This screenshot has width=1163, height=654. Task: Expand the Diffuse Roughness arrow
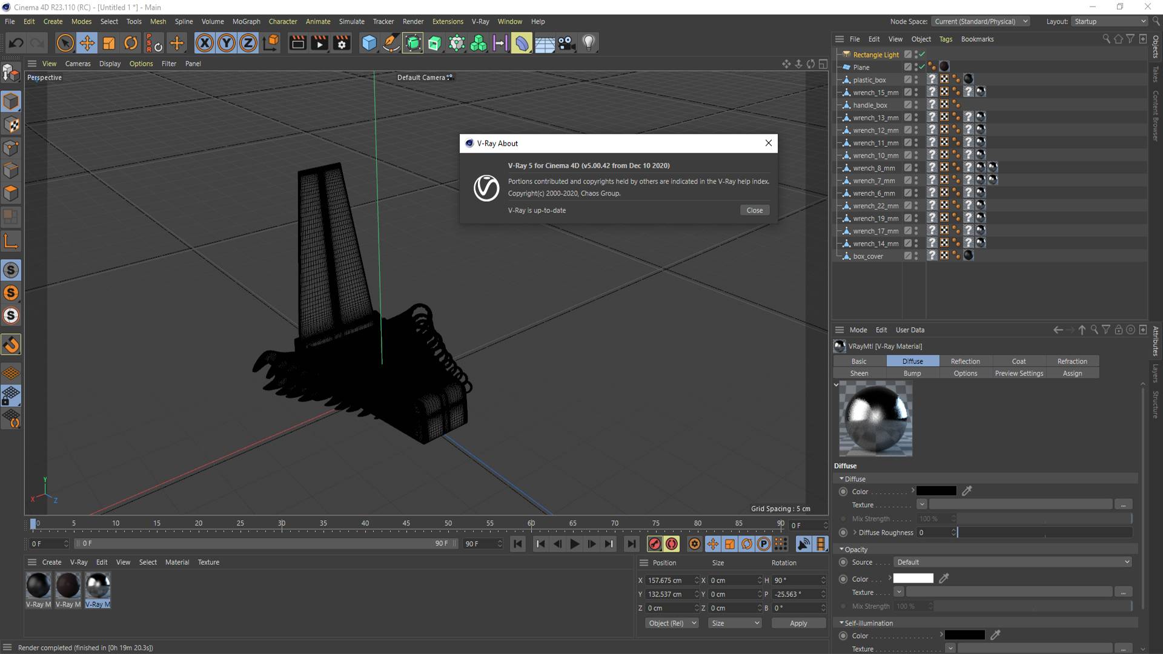click(x=855, y=532)
